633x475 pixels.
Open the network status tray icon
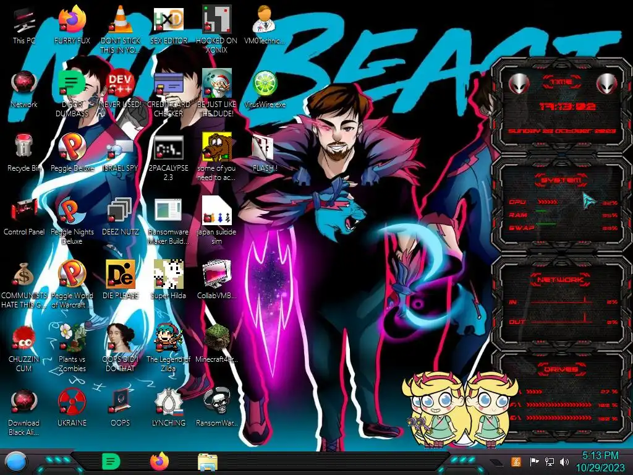pos(550,461)
